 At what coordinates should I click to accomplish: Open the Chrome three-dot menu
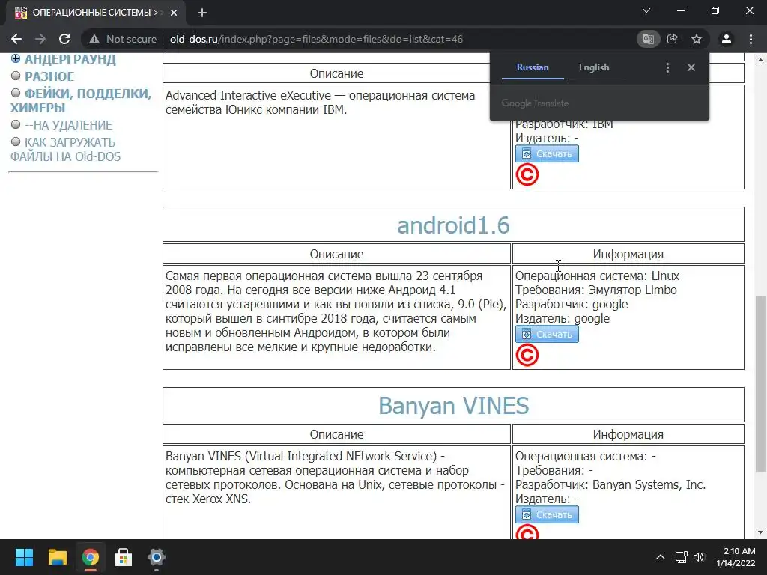click(751, 39)
